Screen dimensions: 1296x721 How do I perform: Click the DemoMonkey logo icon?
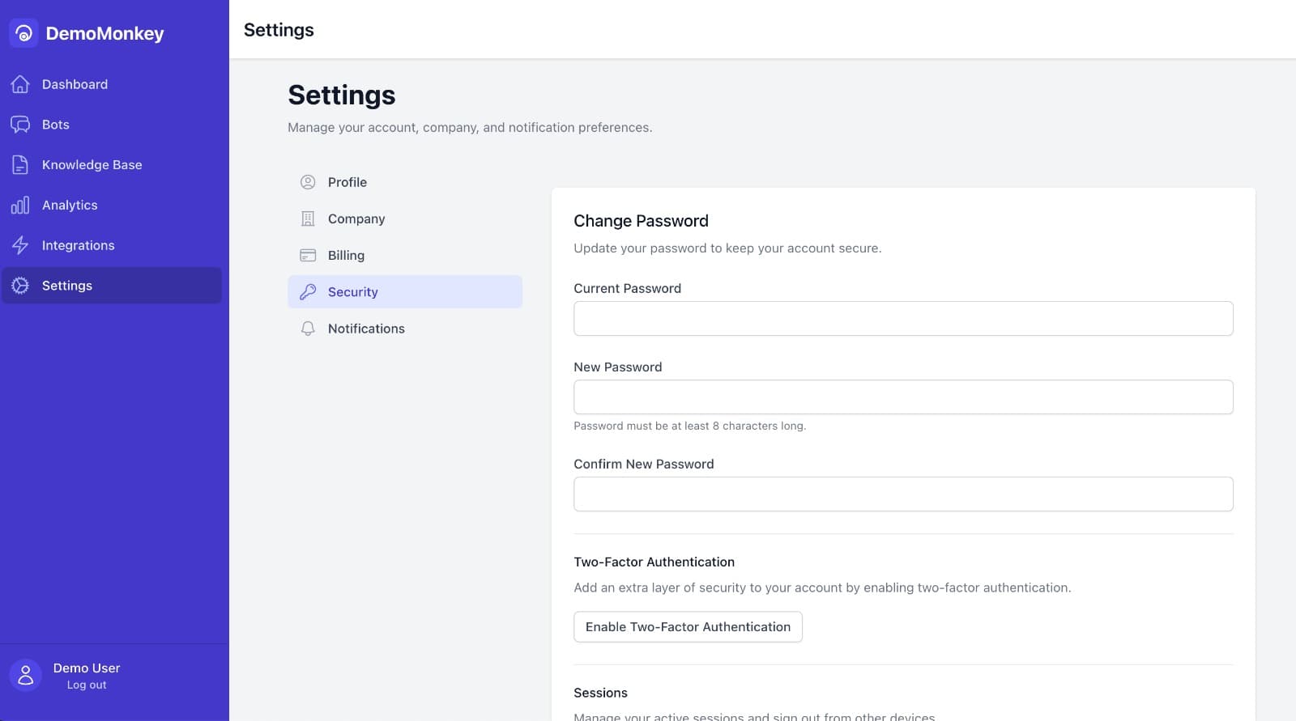pos(23,33)
